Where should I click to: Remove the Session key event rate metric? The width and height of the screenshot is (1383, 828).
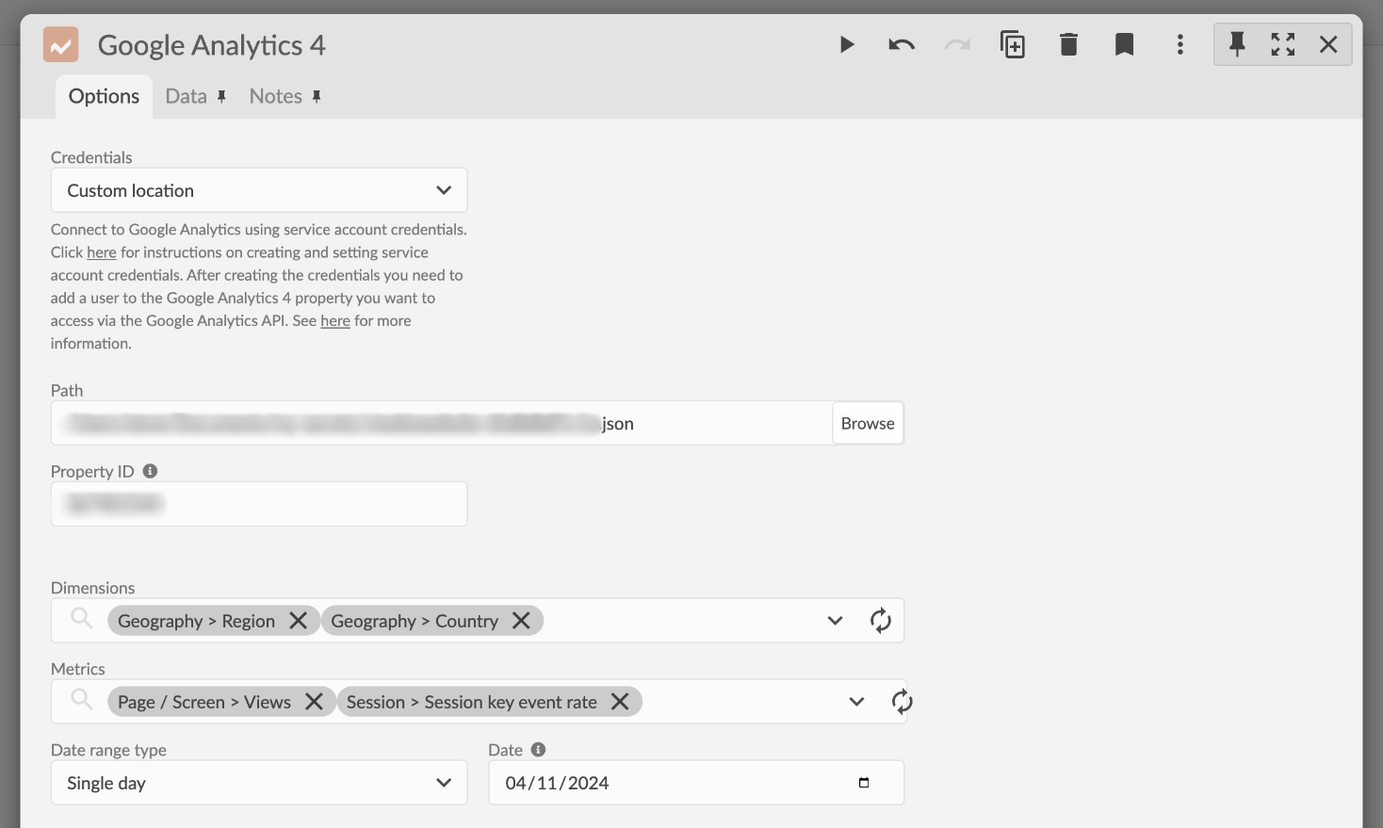coord(620,702)
